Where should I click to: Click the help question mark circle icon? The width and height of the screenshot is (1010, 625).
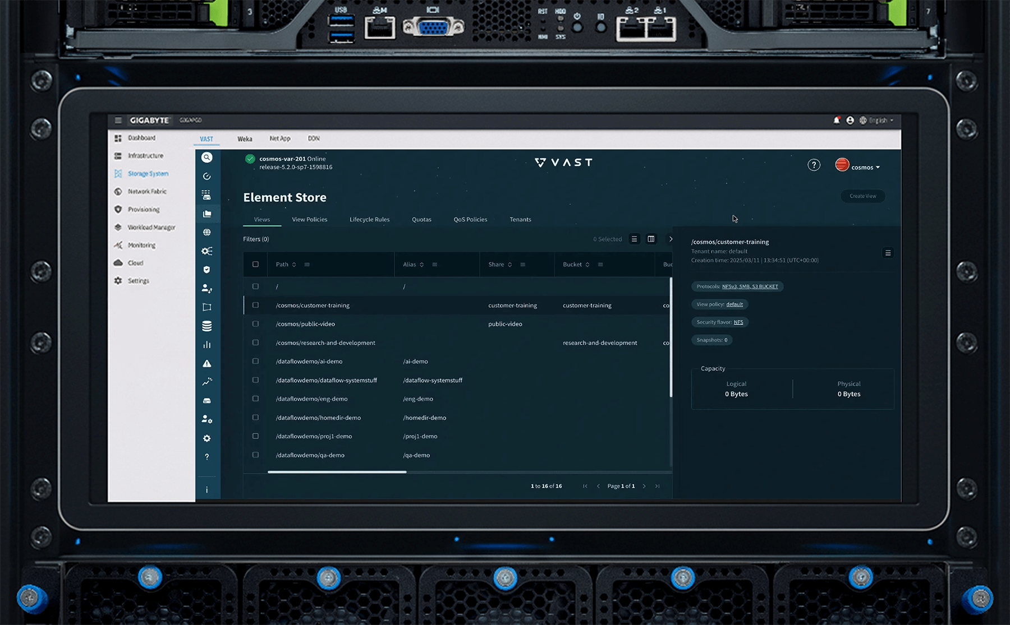click(x=814, y=165)
